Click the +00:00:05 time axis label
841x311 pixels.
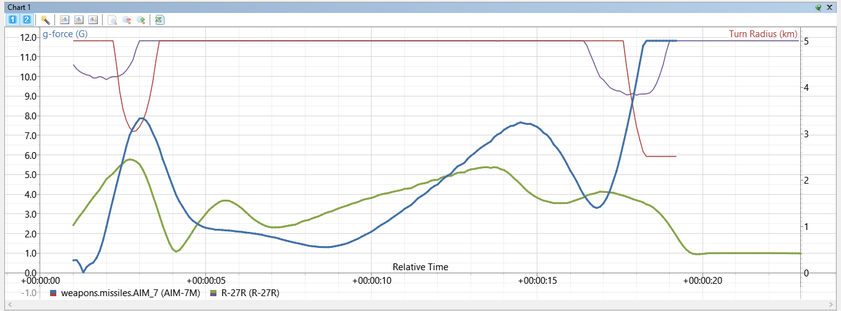point(205,281)
